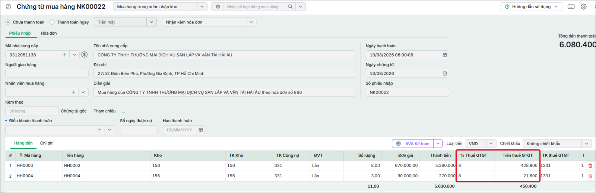Click the pin icon in Mã hàng header
596x193 pixels.
click(21, 155)
